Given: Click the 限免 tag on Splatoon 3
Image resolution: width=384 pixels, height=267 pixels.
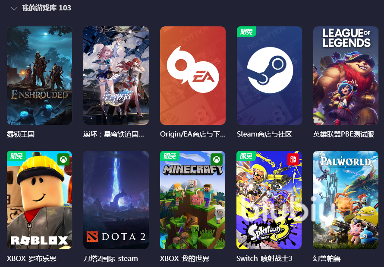Looking at the screenshot, I should (x=246, y=156).
